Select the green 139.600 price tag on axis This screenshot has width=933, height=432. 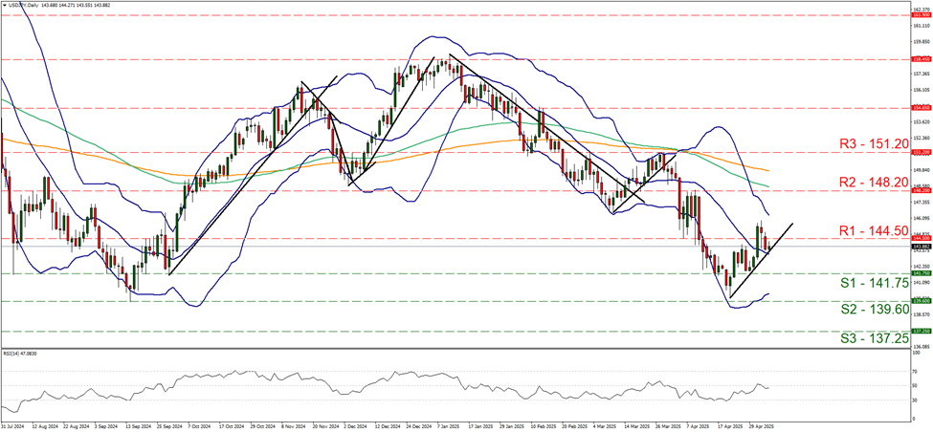click(920, 301)
